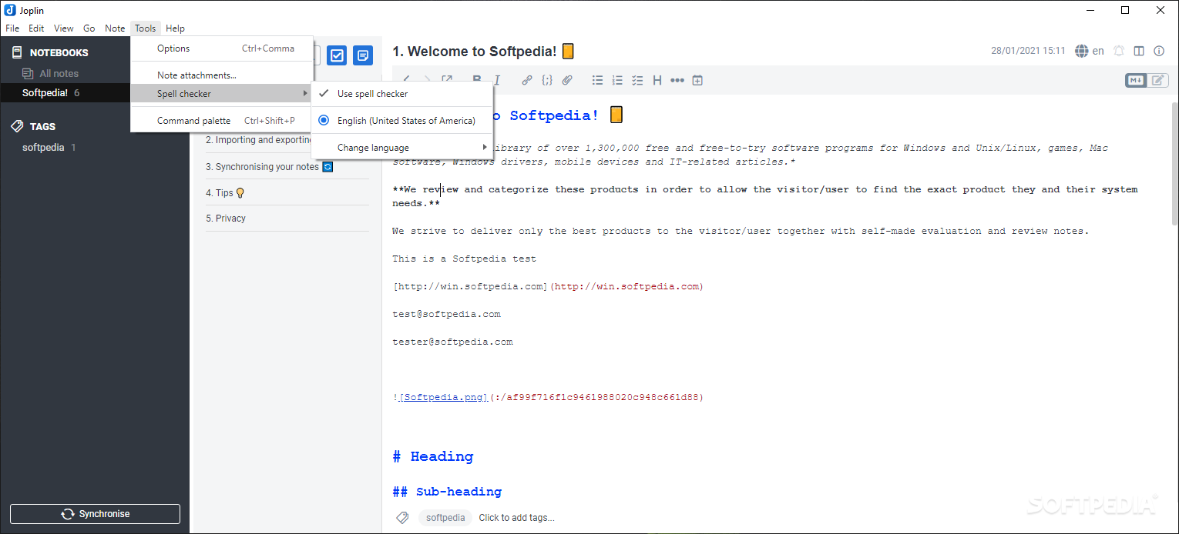Open the File menu
This screenshot has width=1179, height=534.
[x=12, y=28]
